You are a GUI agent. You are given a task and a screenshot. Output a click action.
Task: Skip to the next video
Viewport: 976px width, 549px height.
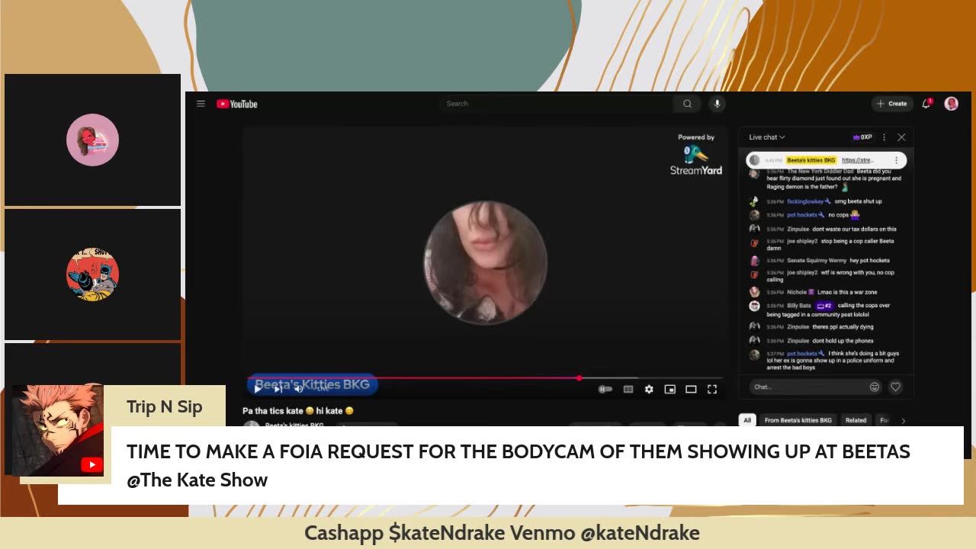278,389
